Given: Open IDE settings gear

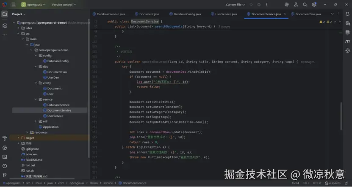Looking at the screenshot, I should click(x=314, y=5).
